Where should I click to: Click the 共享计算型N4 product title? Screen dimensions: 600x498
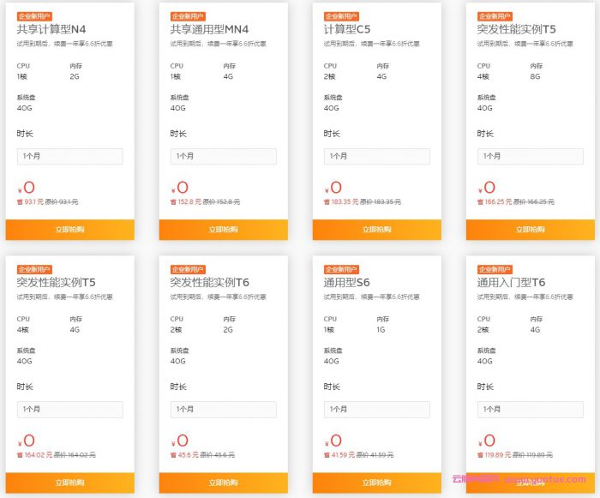pyautogui.click(x=51, y=29)
